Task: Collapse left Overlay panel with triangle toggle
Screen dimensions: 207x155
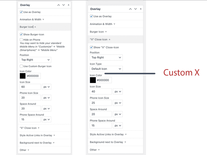Action: point(68,5)
